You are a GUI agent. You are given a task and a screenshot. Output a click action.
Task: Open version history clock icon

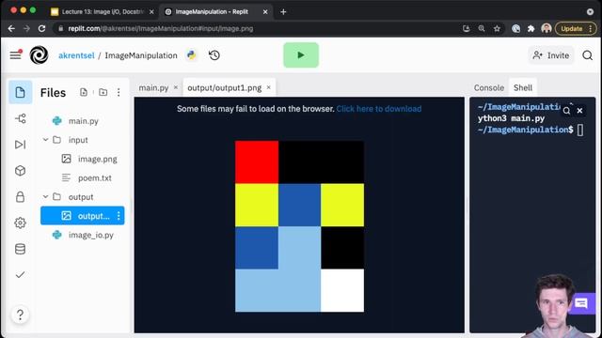(x=214, y=55)
